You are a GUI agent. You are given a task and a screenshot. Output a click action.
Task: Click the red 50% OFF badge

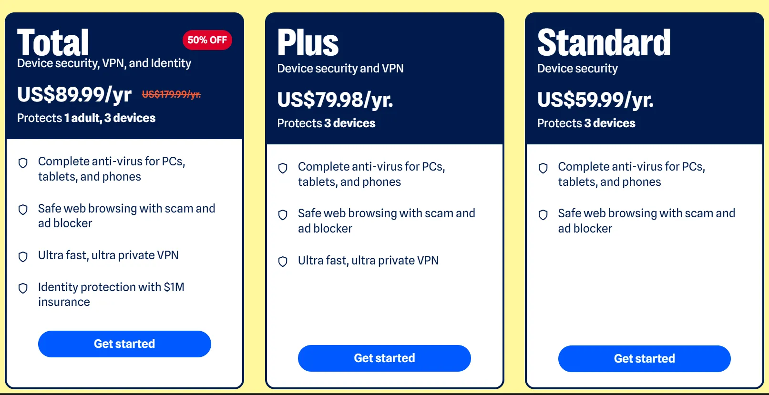coord(207,40)
